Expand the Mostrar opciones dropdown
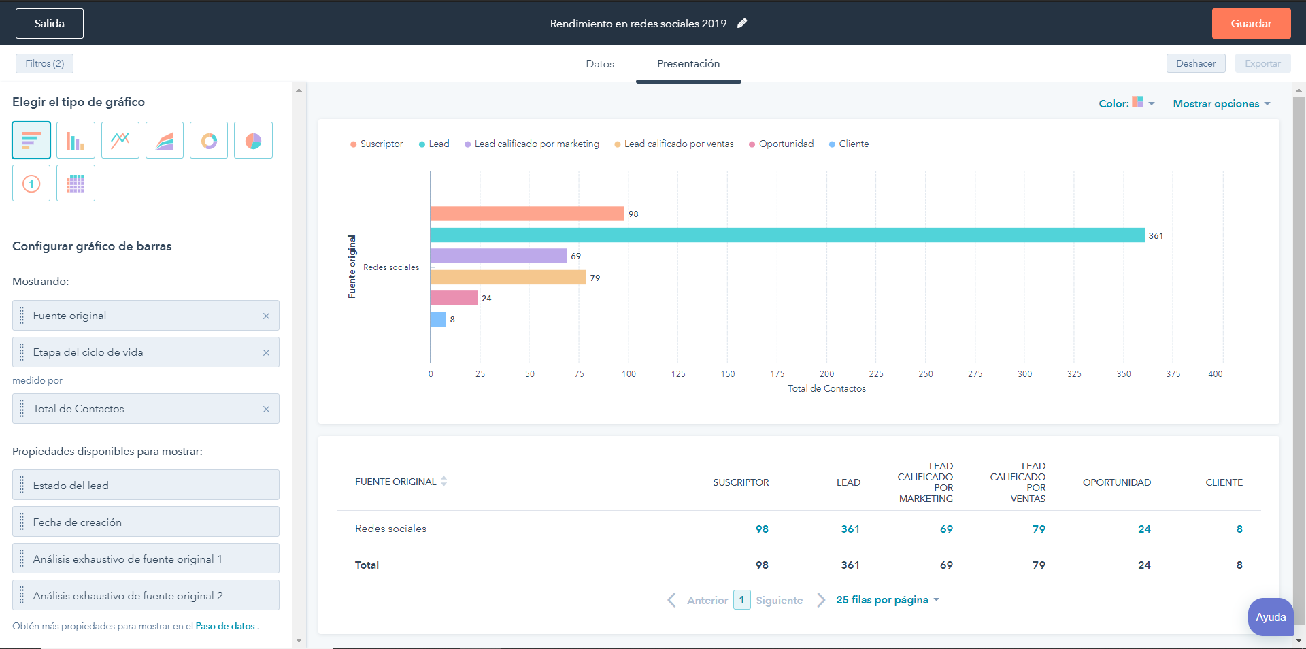Screen dimensions: 1306x649 [x=1221, y=103]
